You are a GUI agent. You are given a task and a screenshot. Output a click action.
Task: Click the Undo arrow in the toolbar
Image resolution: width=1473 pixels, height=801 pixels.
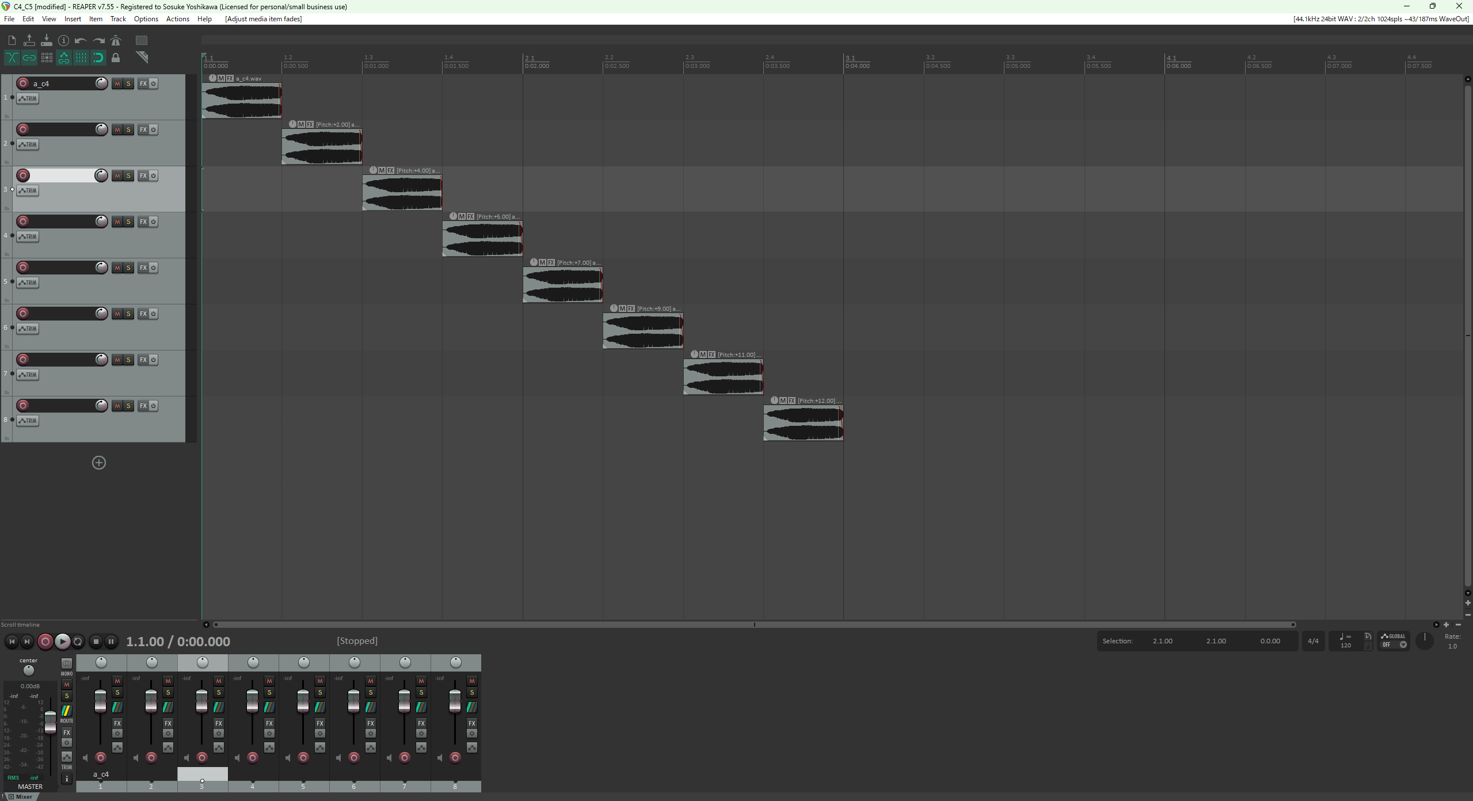pos(81,40)
